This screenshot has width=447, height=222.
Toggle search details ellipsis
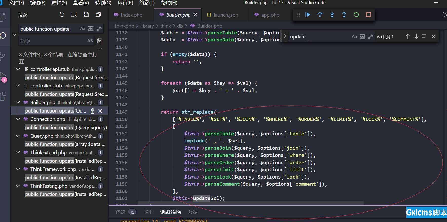coord(100,49)
